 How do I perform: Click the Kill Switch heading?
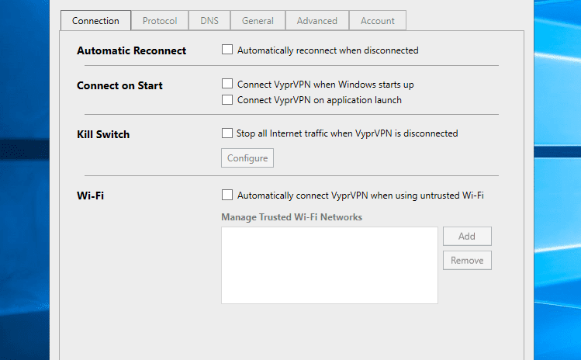click(103, 134)
